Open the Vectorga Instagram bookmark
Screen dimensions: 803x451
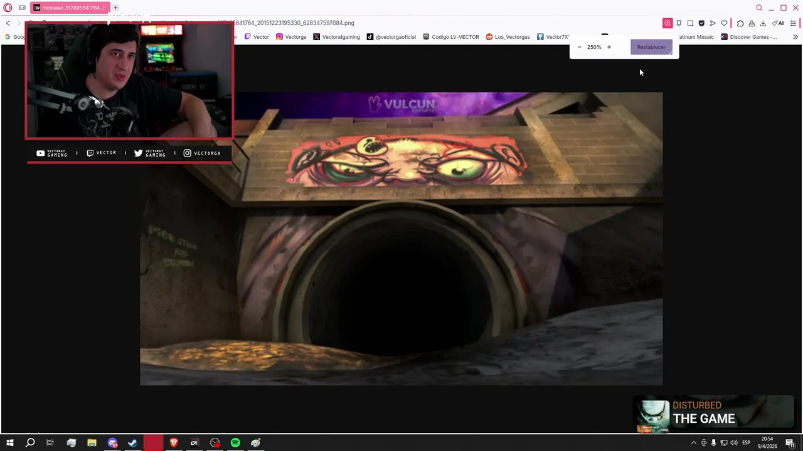pyautogui.click(x=291, y=37)
